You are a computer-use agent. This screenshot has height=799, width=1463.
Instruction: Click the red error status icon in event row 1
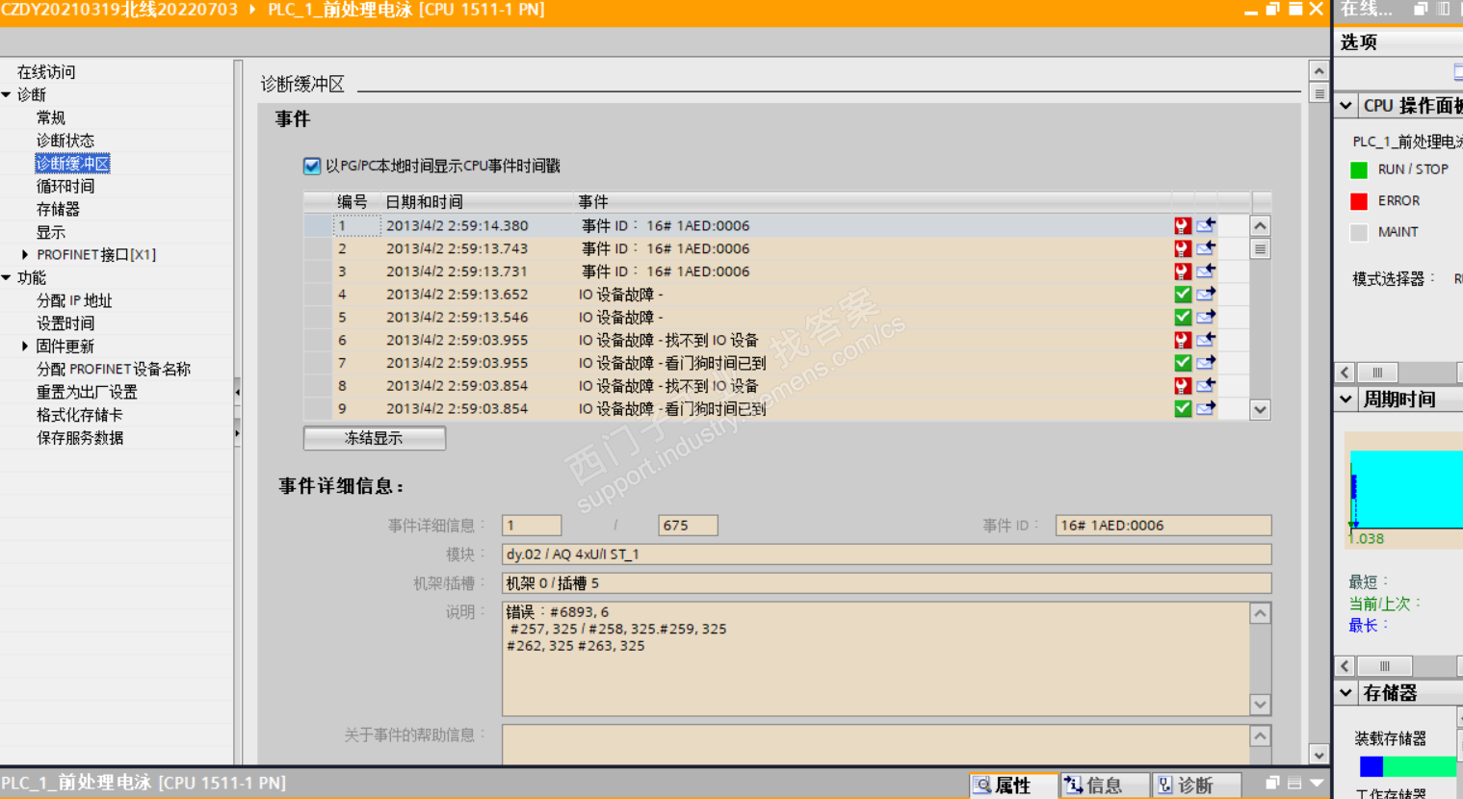point(1183,226)
